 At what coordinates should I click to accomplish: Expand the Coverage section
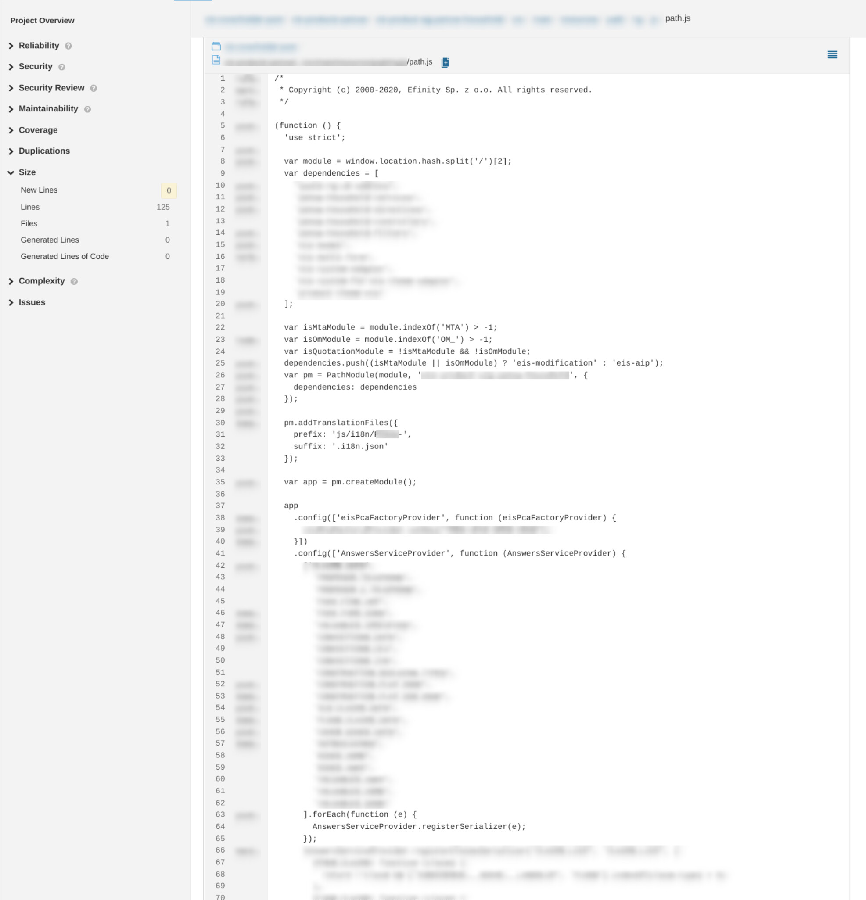tap(38, 130)
